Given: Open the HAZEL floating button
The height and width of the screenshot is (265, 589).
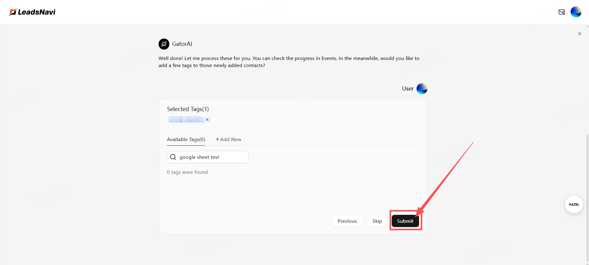Looking at the screenshot, I should point(574,204).
